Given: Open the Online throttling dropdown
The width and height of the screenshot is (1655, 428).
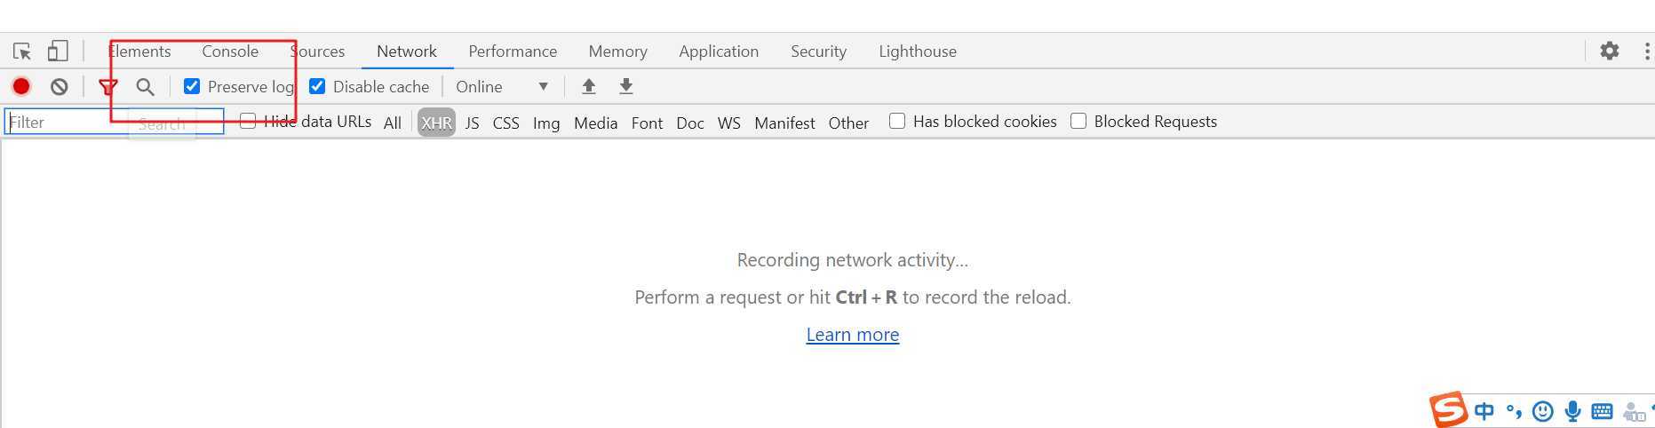Looking at the screenshot, I should [502, 86].
